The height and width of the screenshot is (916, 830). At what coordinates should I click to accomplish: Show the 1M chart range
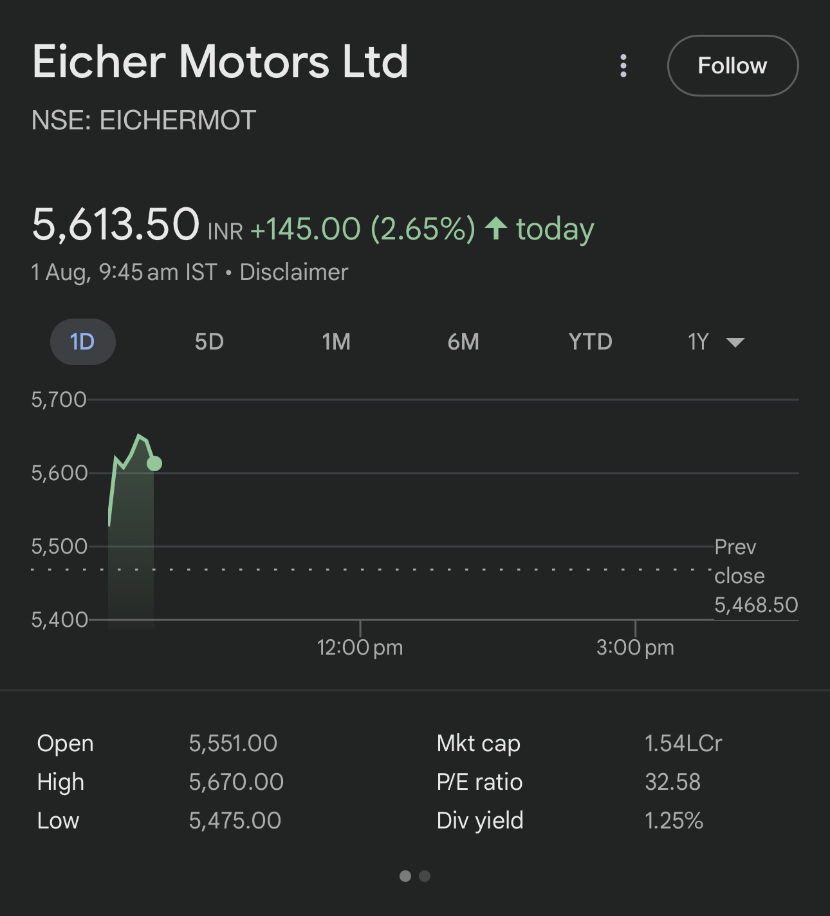(x=337, y=341)
